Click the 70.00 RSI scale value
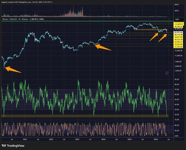This screenshot has width=186, height=150. pos(177,90)
